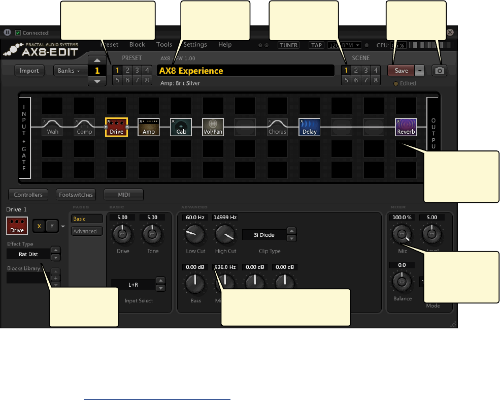Screen dimensions: 500x400
Task: Toggle the Connected checkbox
Action: 18,33
